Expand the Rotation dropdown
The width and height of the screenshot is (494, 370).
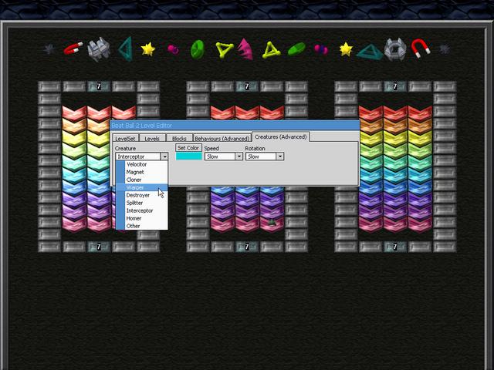click(x=279, y=156)
